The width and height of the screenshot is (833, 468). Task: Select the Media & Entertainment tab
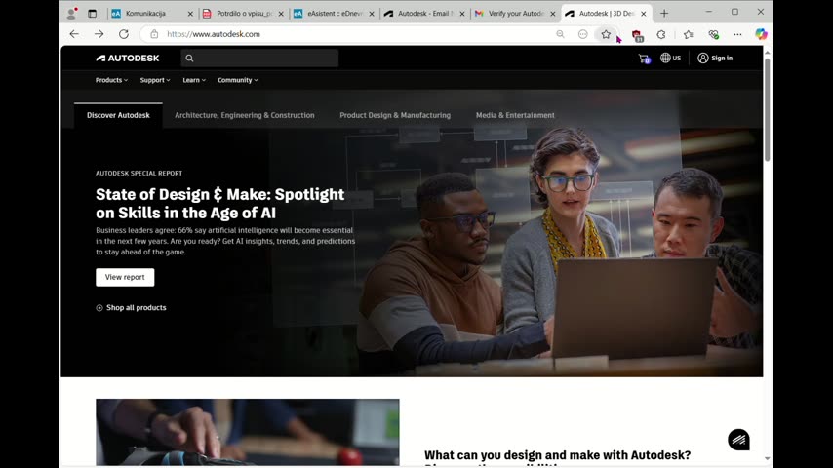point(515,115)
